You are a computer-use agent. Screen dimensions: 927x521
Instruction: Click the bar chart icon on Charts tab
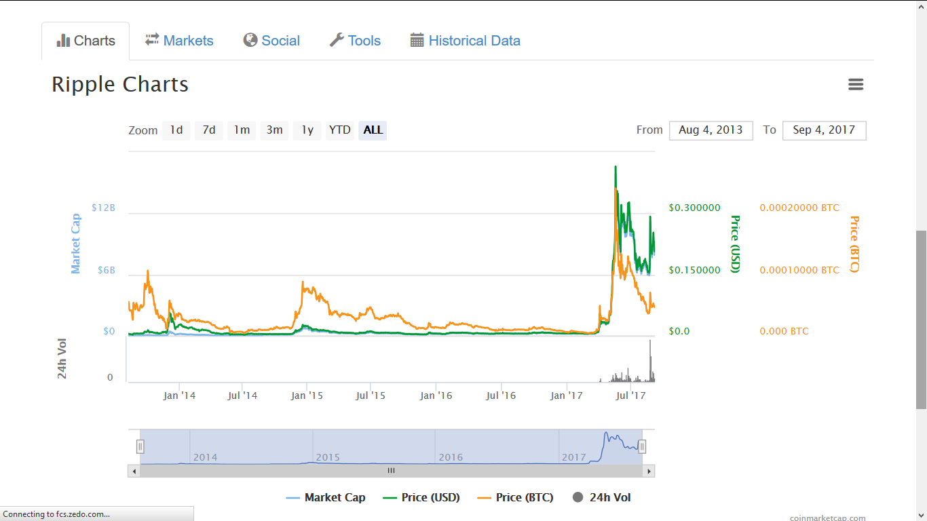click(64, 41)
